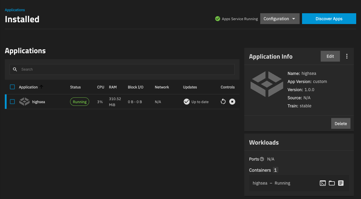The height and width of the screenshot is (199, 361).
Task: Click the Block I/O column header
Action: point(136,87)
